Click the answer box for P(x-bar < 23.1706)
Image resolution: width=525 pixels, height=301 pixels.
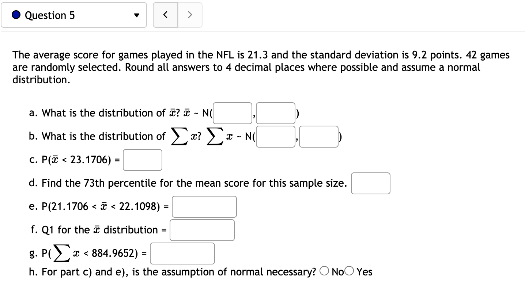[142, 160]
